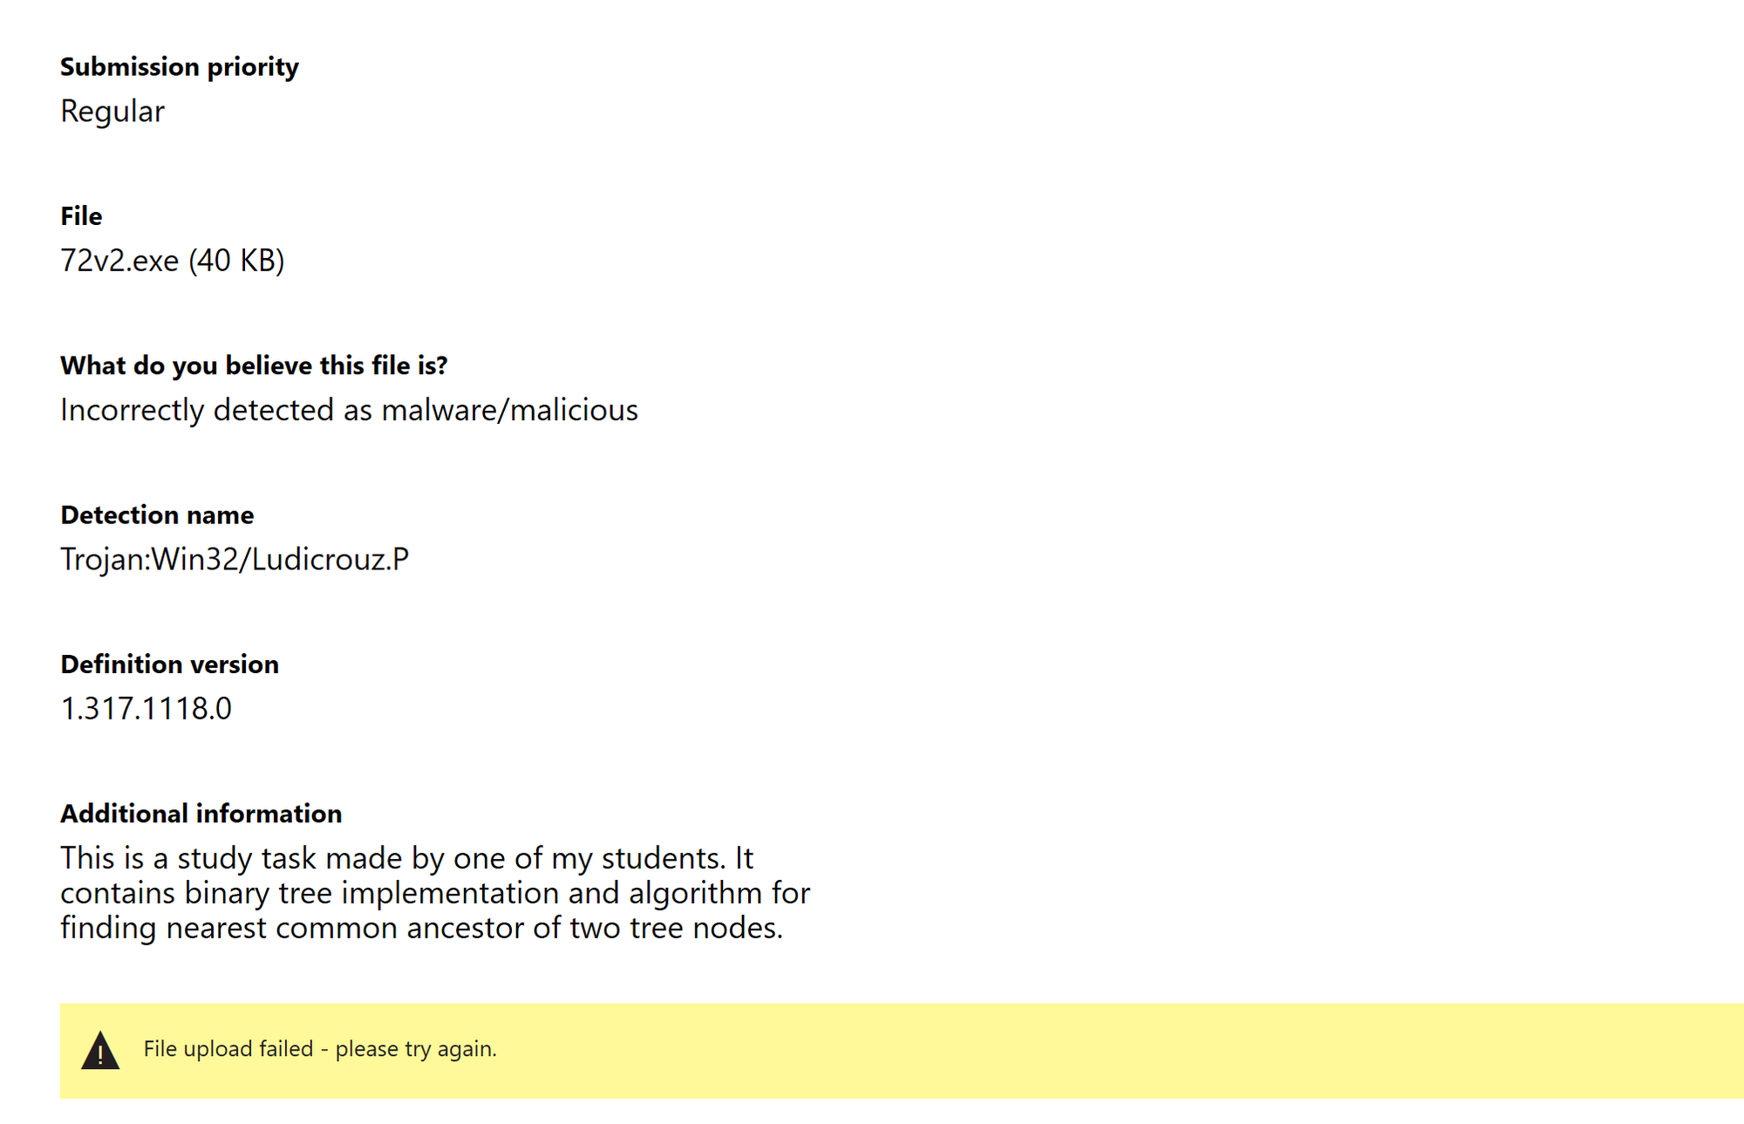
Task: Click the file name 72v2.exe (40 KB)
Action: [x=173, y=261]
